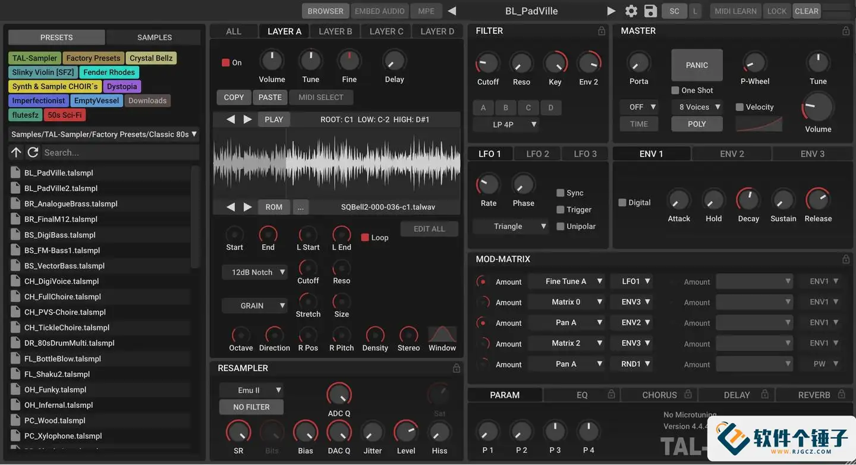
Task: Enable the LFO Sync checkbox
Action: coord(560,193)
